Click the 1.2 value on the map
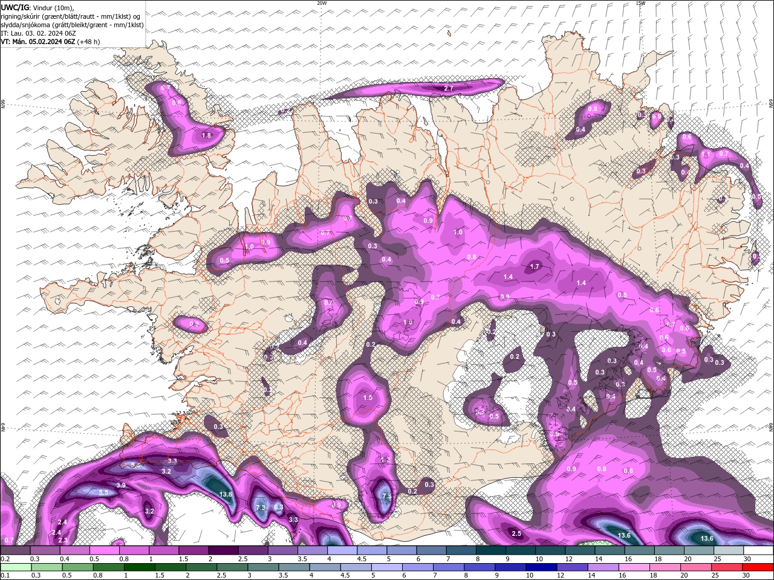This screenshot has width=774, height=580. (385, 460)
